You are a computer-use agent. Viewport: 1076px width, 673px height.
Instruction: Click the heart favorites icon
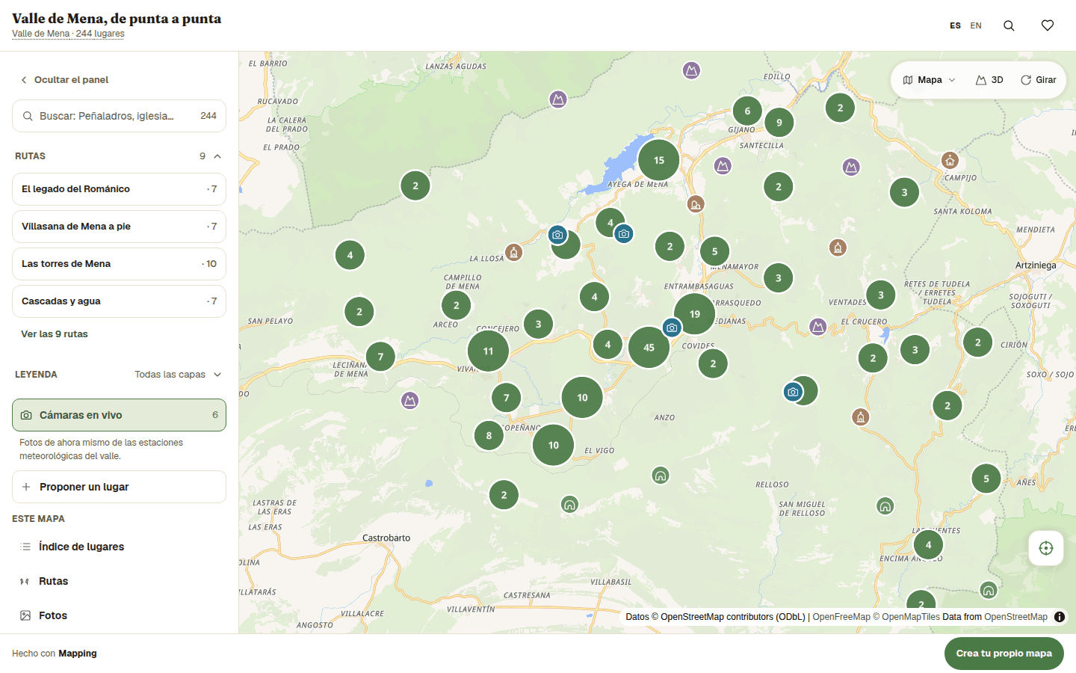1048,25
